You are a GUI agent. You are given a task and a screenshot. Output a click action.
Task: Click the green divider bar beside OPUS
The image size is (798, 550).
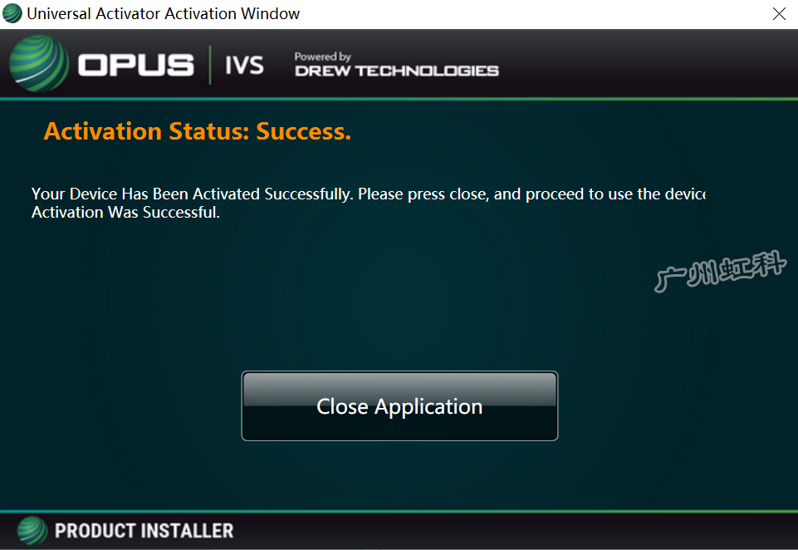210,65
